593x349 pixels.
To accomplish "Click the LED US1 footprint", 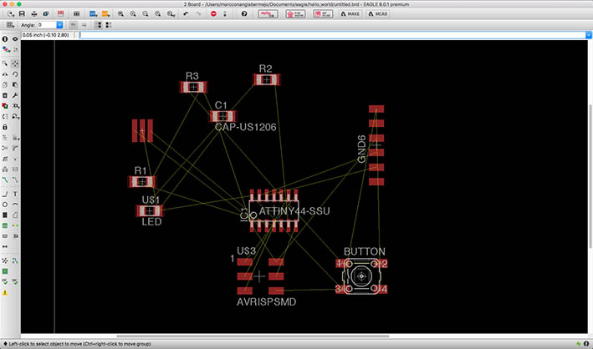I will [150, 210].
